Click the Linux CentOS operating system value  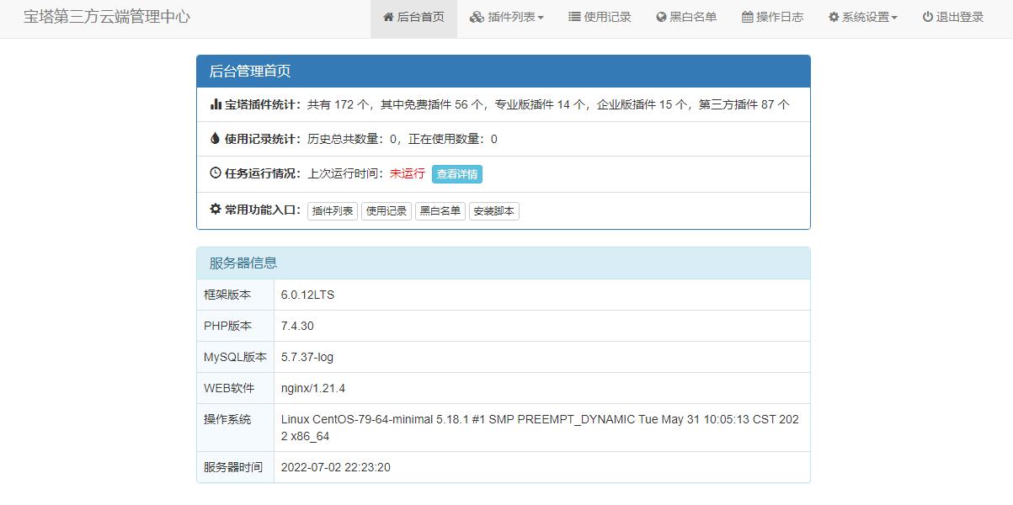(x=541, y=428)
